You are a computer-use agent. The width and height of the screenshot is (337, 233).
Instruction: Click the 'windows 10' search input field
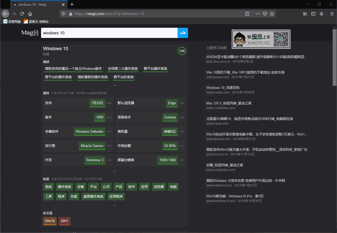click(x=109, y=33)
